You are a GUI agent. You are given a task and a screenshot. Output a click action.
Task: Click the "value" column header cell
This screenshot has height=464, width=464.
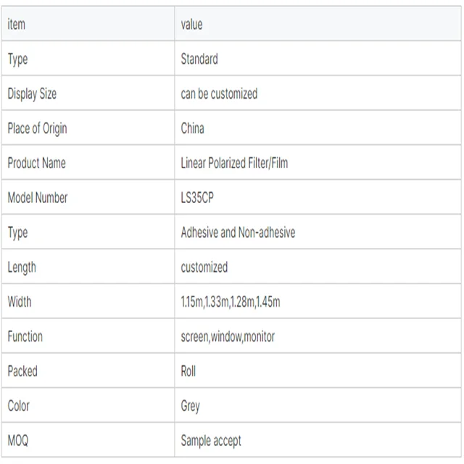[x=191, y=25]
